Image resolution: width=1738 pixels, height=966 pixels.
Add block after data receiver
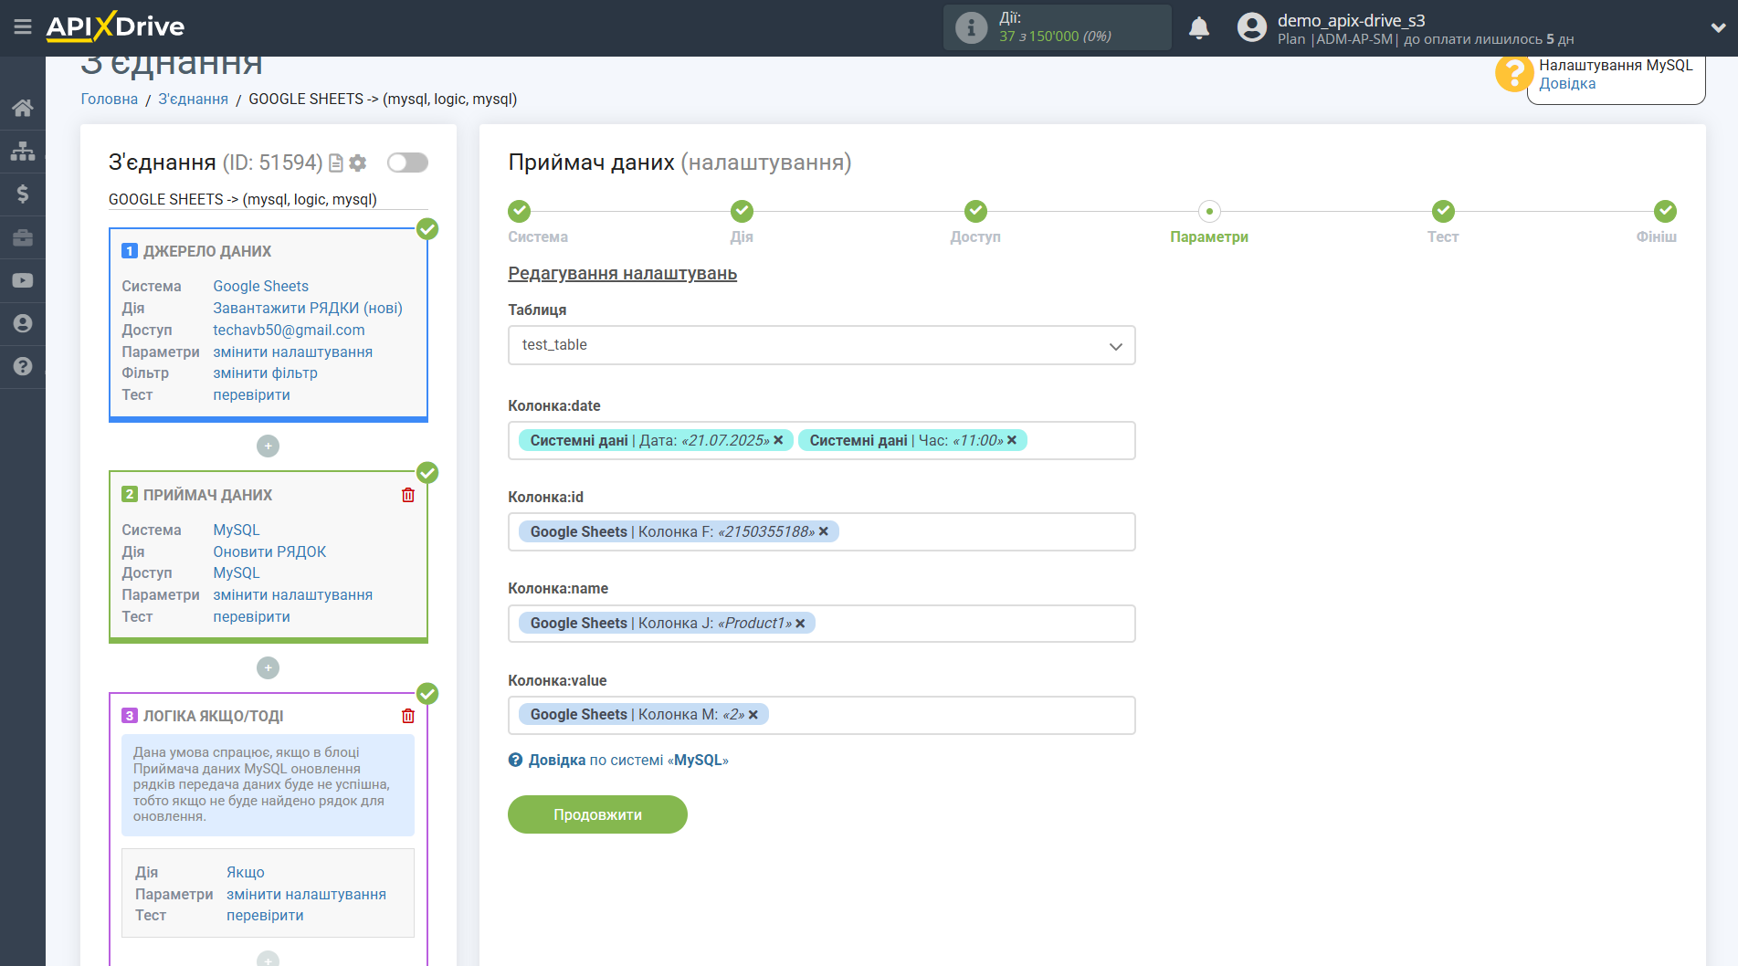(x=268, y=668)
